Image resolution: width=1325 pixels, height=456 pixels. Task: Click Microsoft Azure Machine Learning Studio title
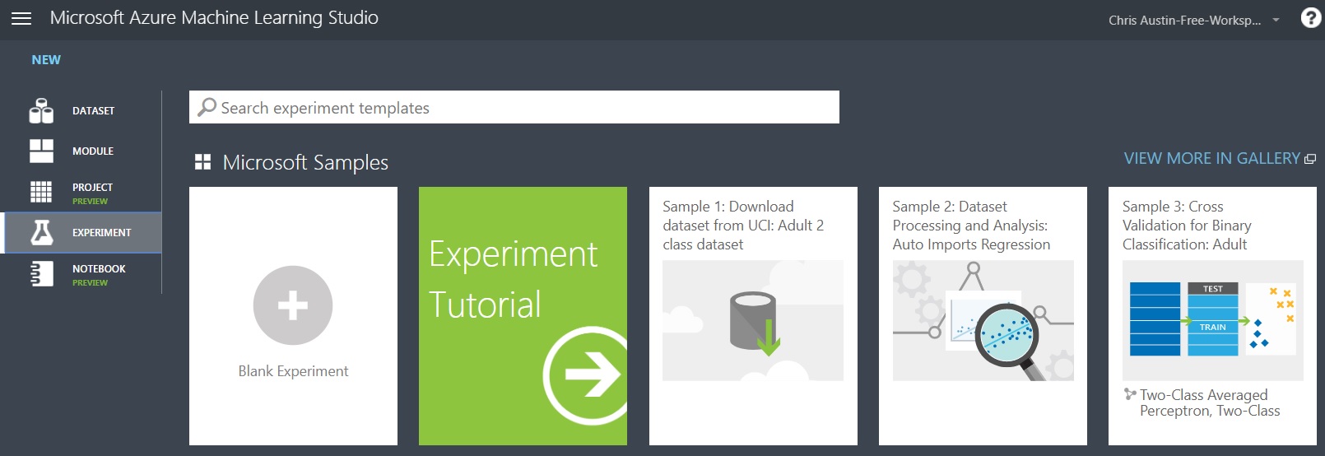click(x=214, y=17)
